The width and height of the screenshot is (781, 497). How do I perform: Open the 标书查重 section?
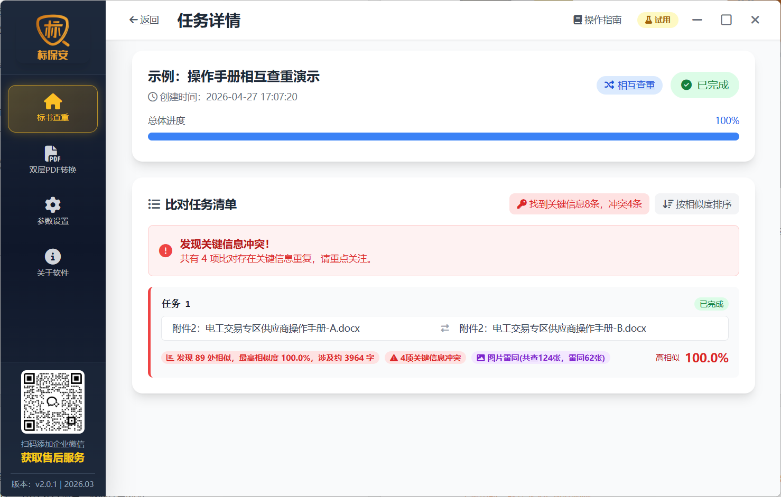click(x=53, y=109)
